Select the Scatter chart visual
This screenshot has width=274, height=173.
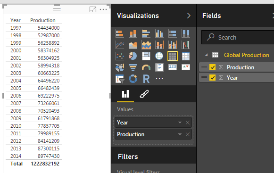point(120,56)
